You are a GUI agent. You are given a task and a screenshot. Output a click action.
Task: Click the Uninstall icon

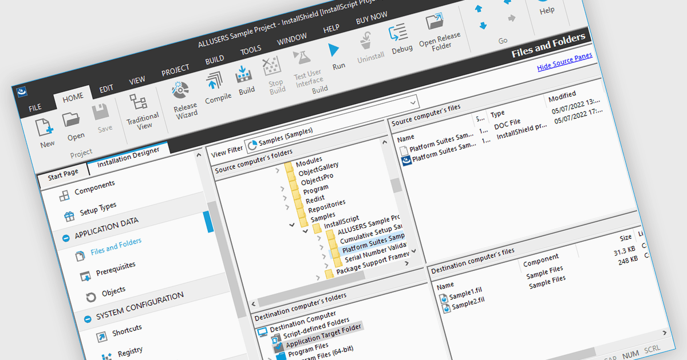(366, 41)
